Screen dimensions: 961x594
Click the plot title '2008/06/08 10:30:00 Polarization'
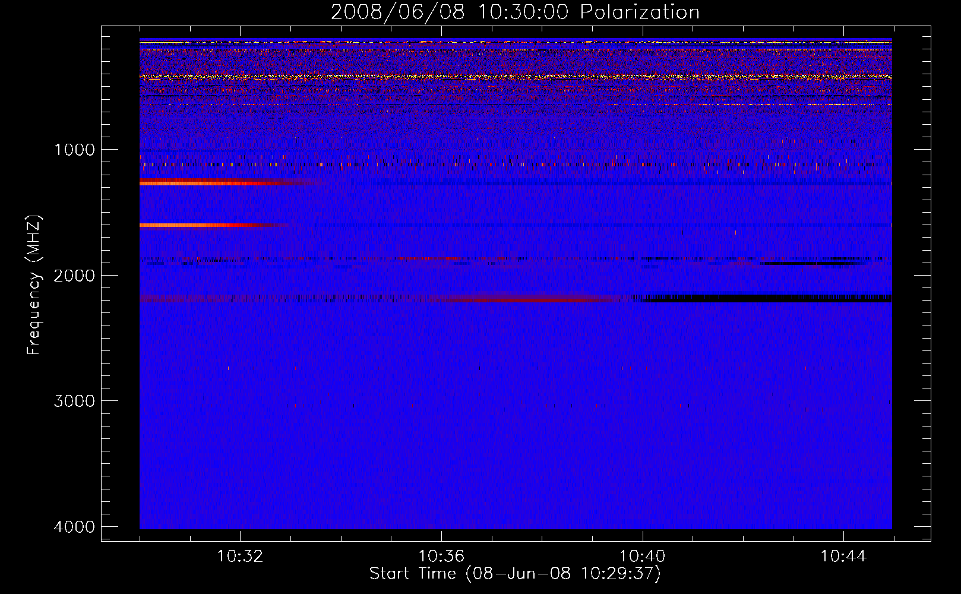(x=515, y=12)
